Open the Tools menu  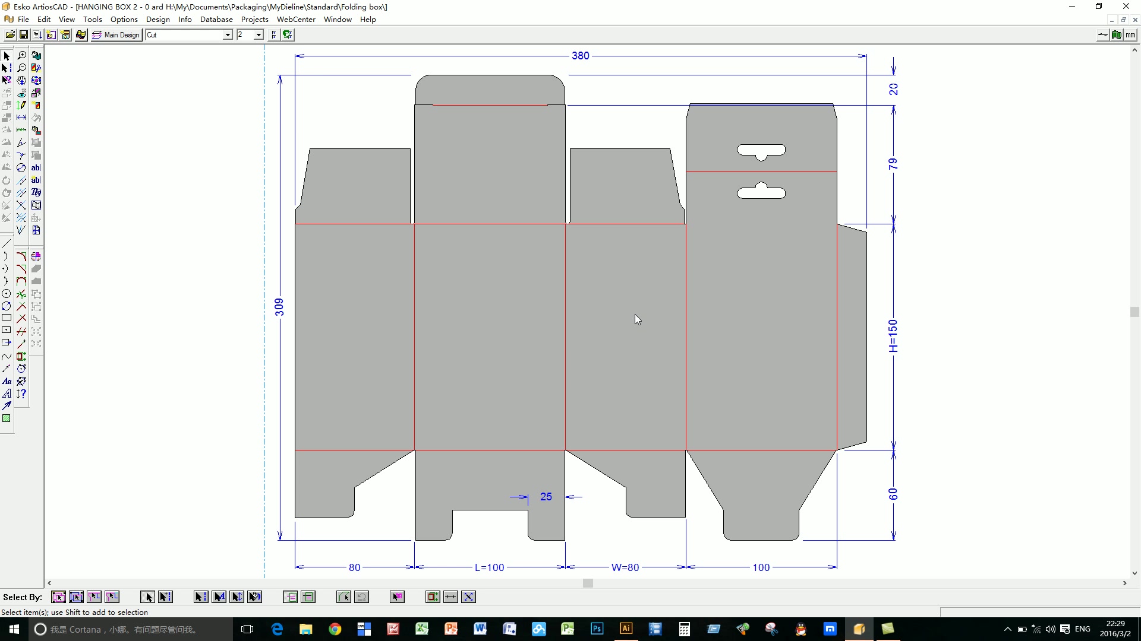click(x=92, y=20)
